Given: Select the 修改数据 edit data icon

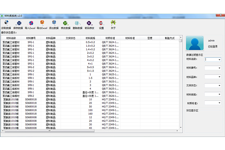Looking at the screenshot, I should [65, 24].
